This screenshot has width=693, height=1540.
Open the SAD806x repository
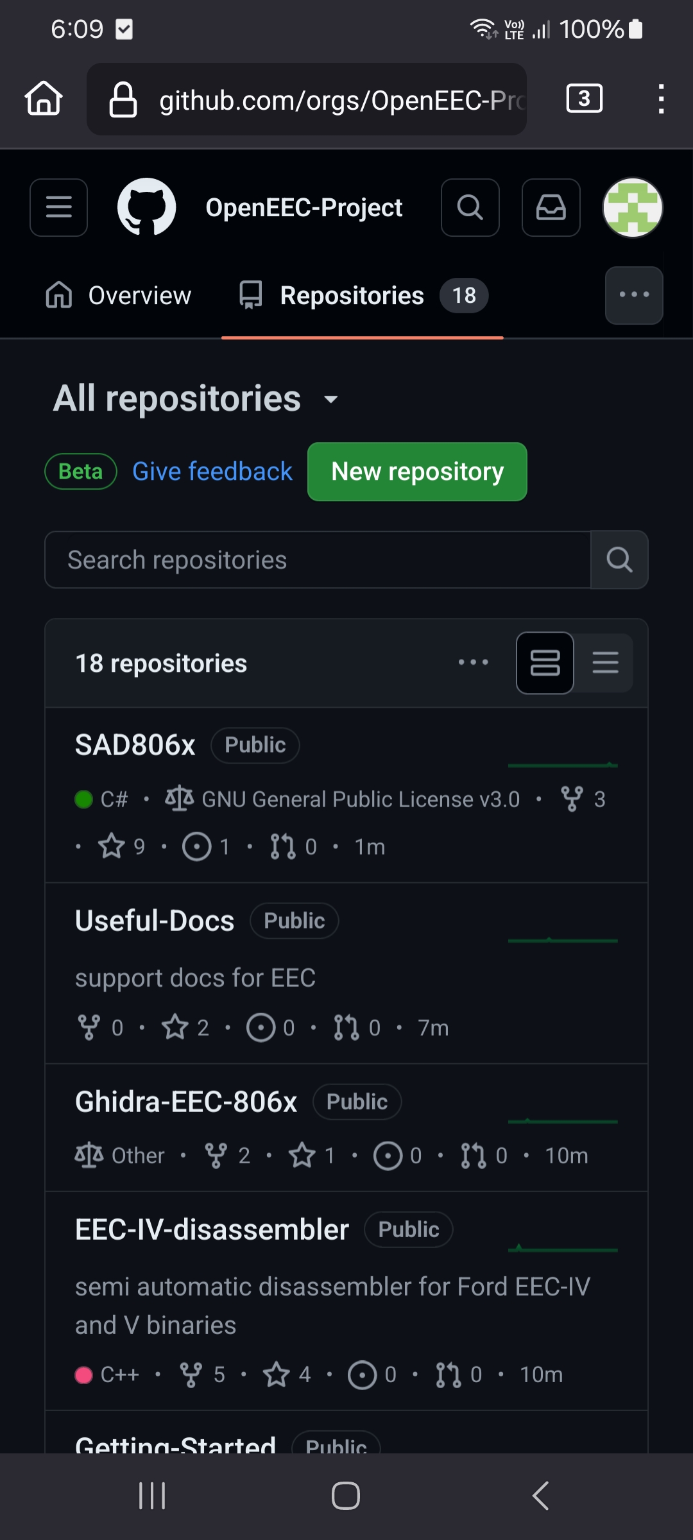[135, 745]
